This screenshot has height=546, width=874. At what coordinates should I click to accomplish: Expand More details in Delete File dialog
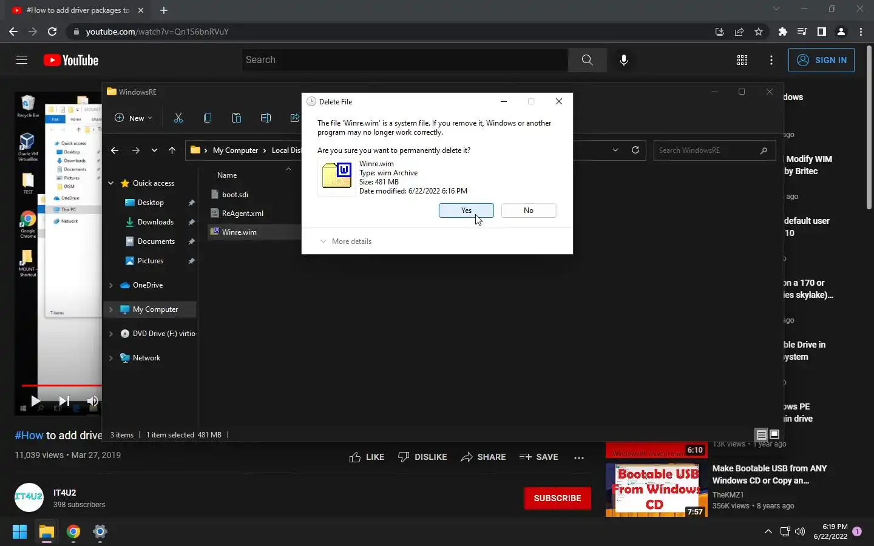pos(345,241)
